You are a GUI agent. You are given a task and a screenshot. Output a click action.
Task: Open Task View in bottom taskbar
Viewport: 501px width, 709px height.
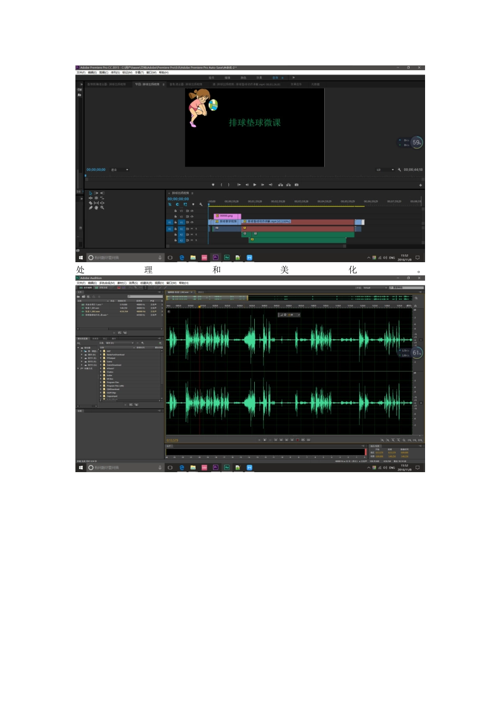tap(170, 467)
